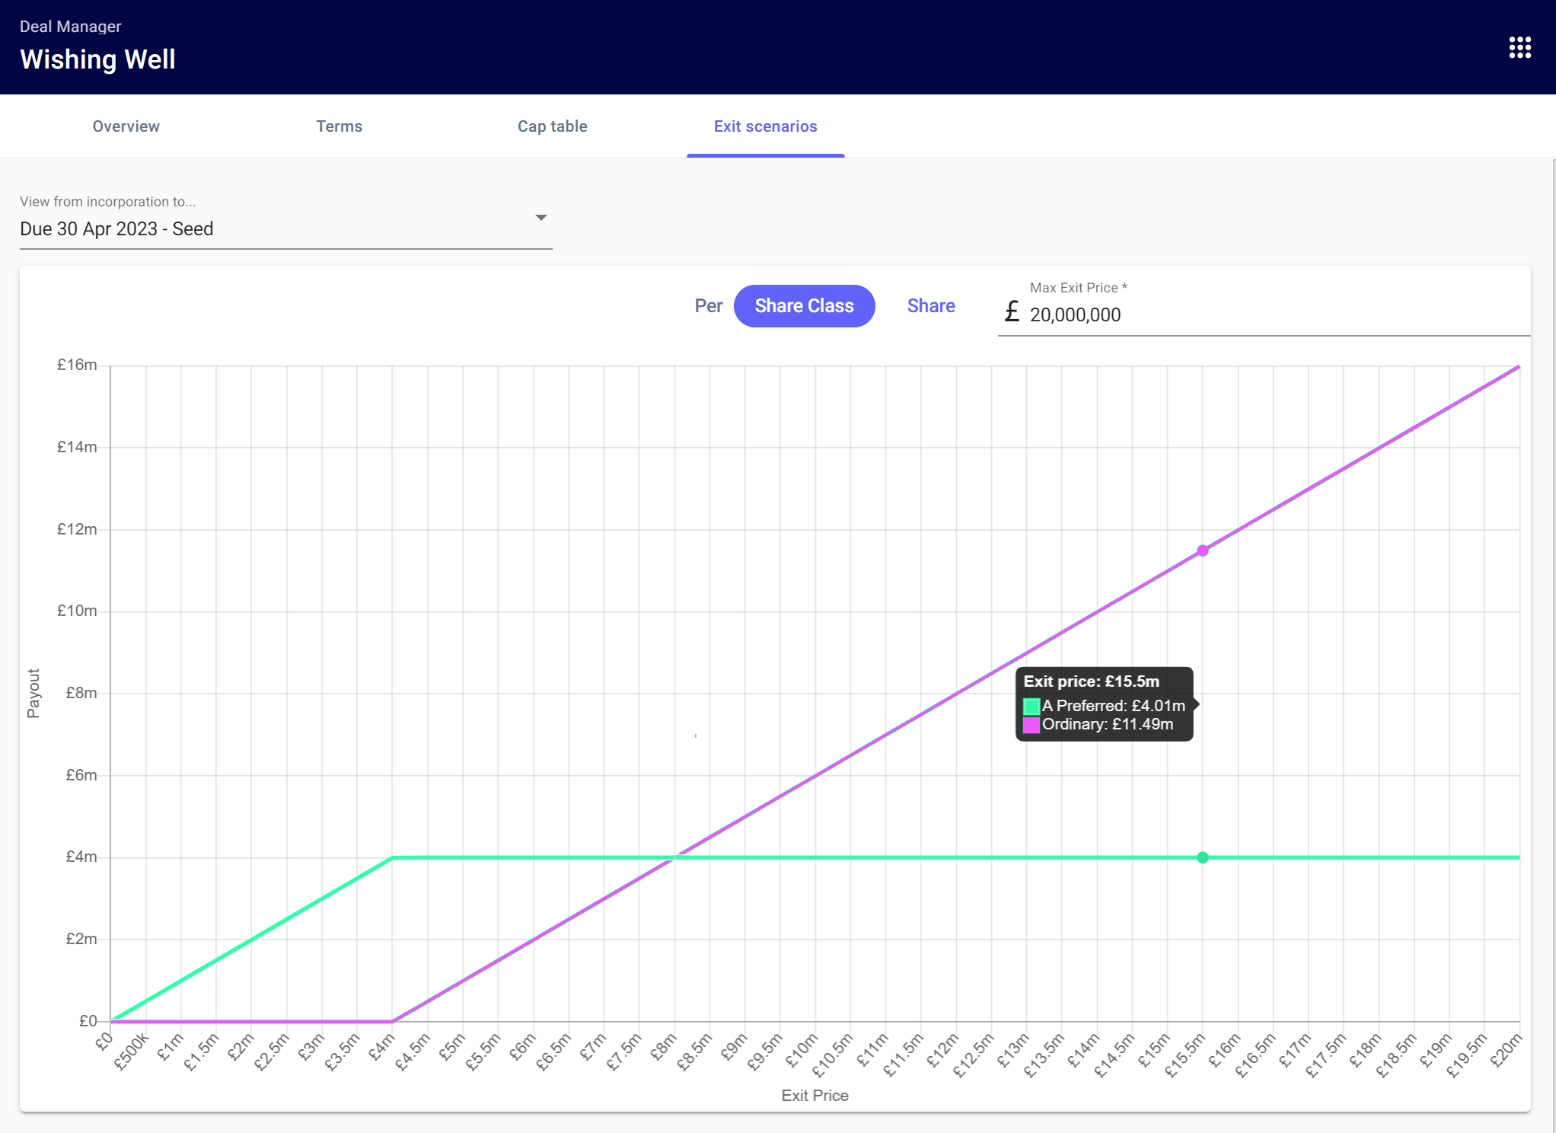
Task: Click the Ordinary data point at £15.5m
Action: [1203, 551]
